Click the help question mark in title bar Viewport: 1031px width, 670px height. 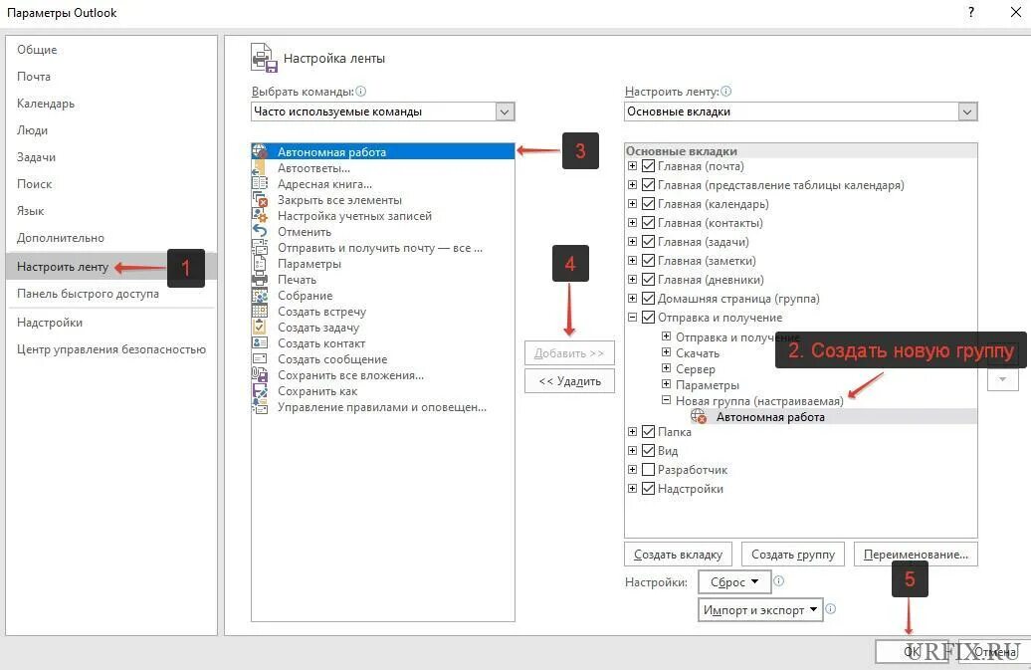coord(971,12)
